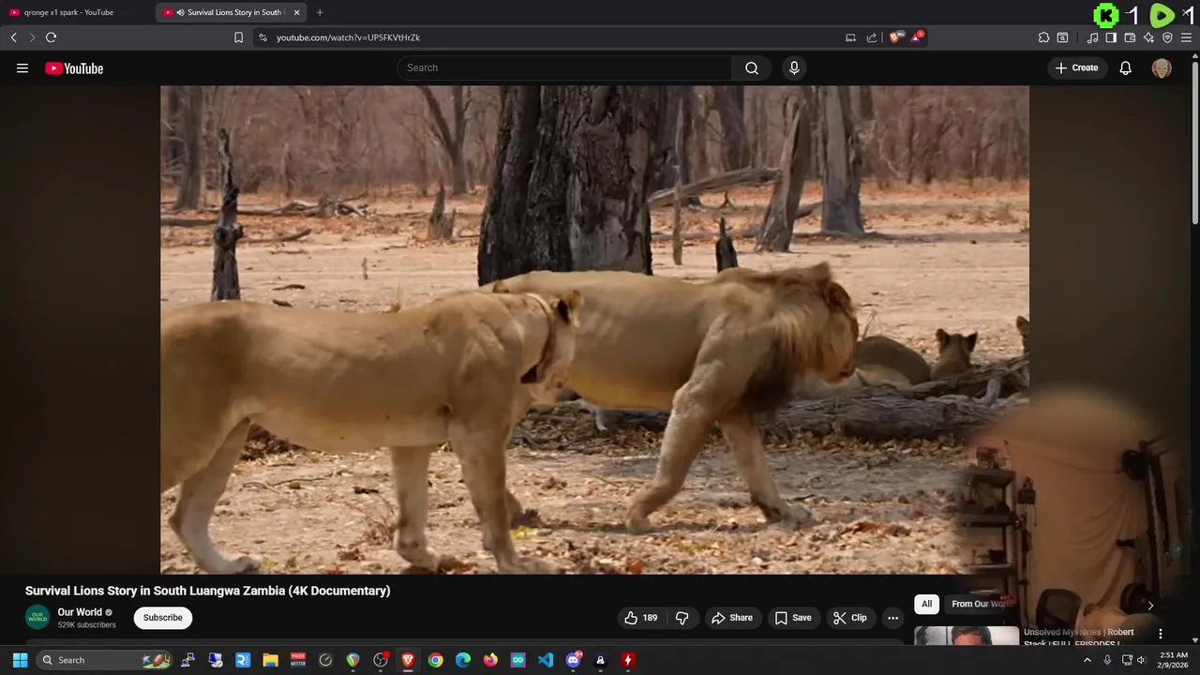Click the YouTube search field
Screen dimensions: 1200x675
pyautogui.click(x=564, y=67)
